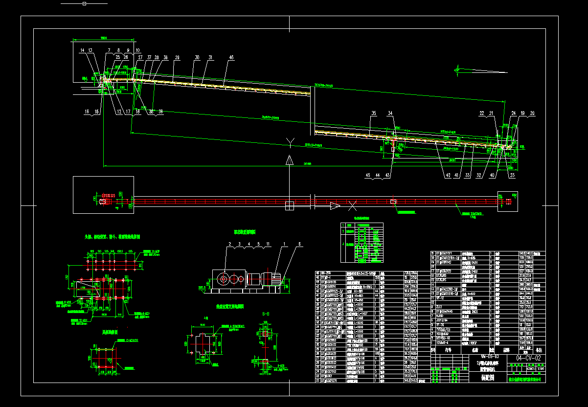
Task: Click the small green legend table
Action: pyautogui.click(x=363, y=243)
